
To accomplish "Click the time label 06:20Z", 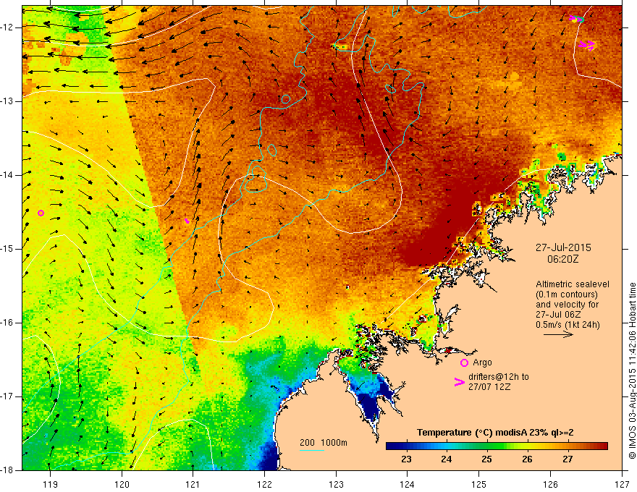I will [562, 258].
